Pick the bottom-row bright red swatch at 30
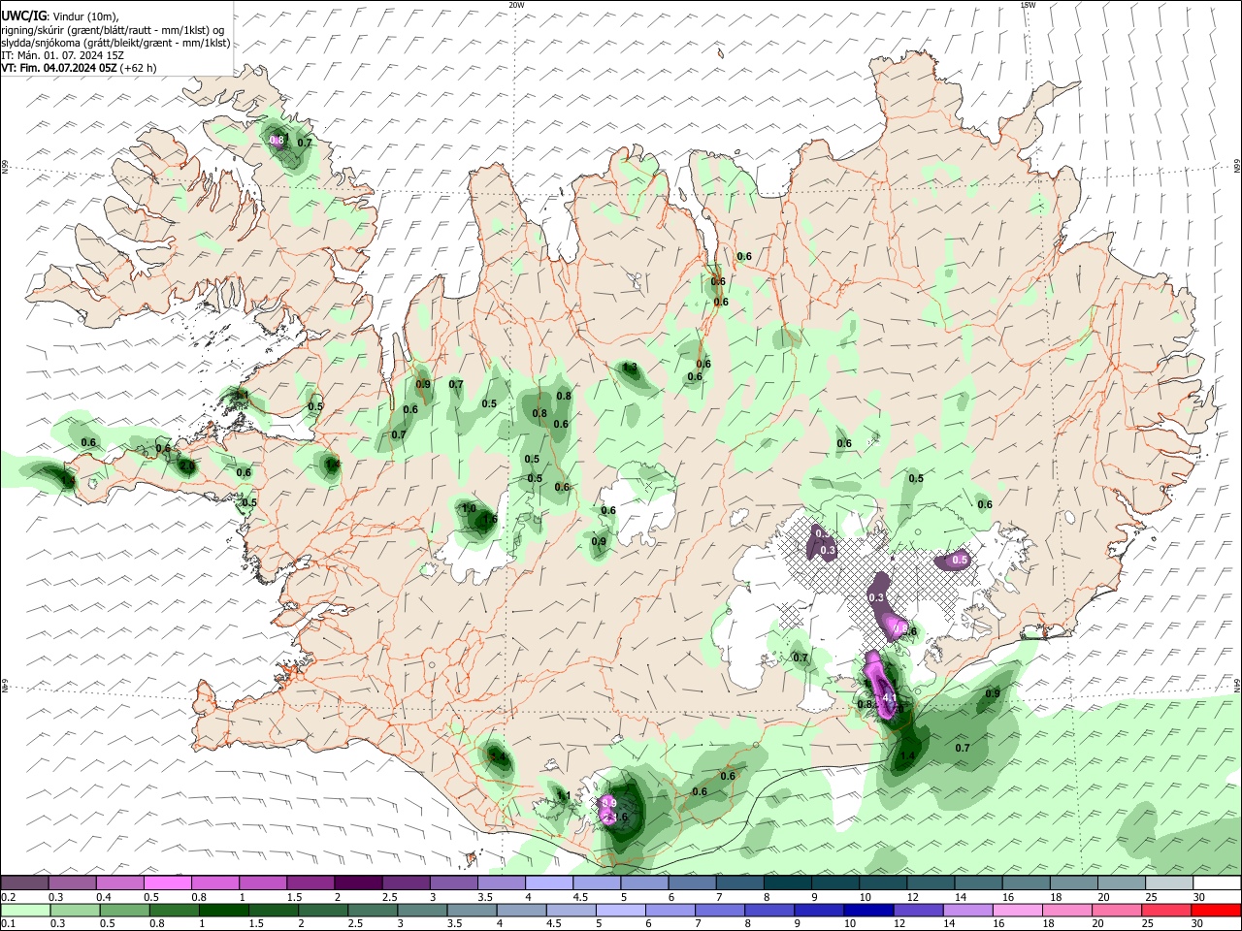 1215,911
